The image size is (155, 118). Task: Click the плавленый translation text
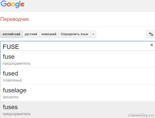[12, 80]
